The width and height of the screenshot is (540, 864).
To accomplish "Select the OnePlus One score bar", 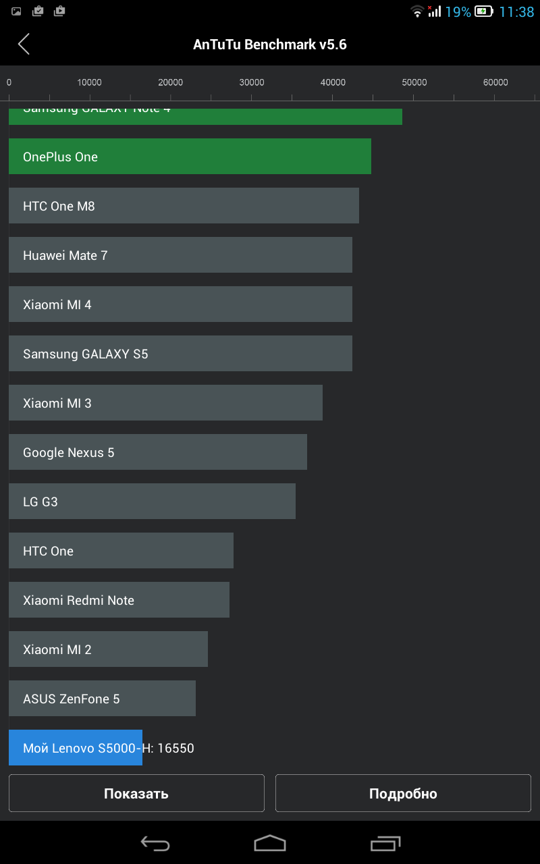I will point(190,157).
